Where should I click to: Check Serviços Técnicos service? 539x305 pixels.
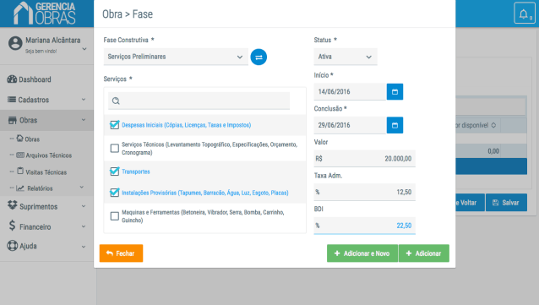pyautogui.click(x=114, y=148)
